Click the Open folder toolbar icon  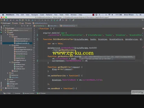click(x=1, y=20)
